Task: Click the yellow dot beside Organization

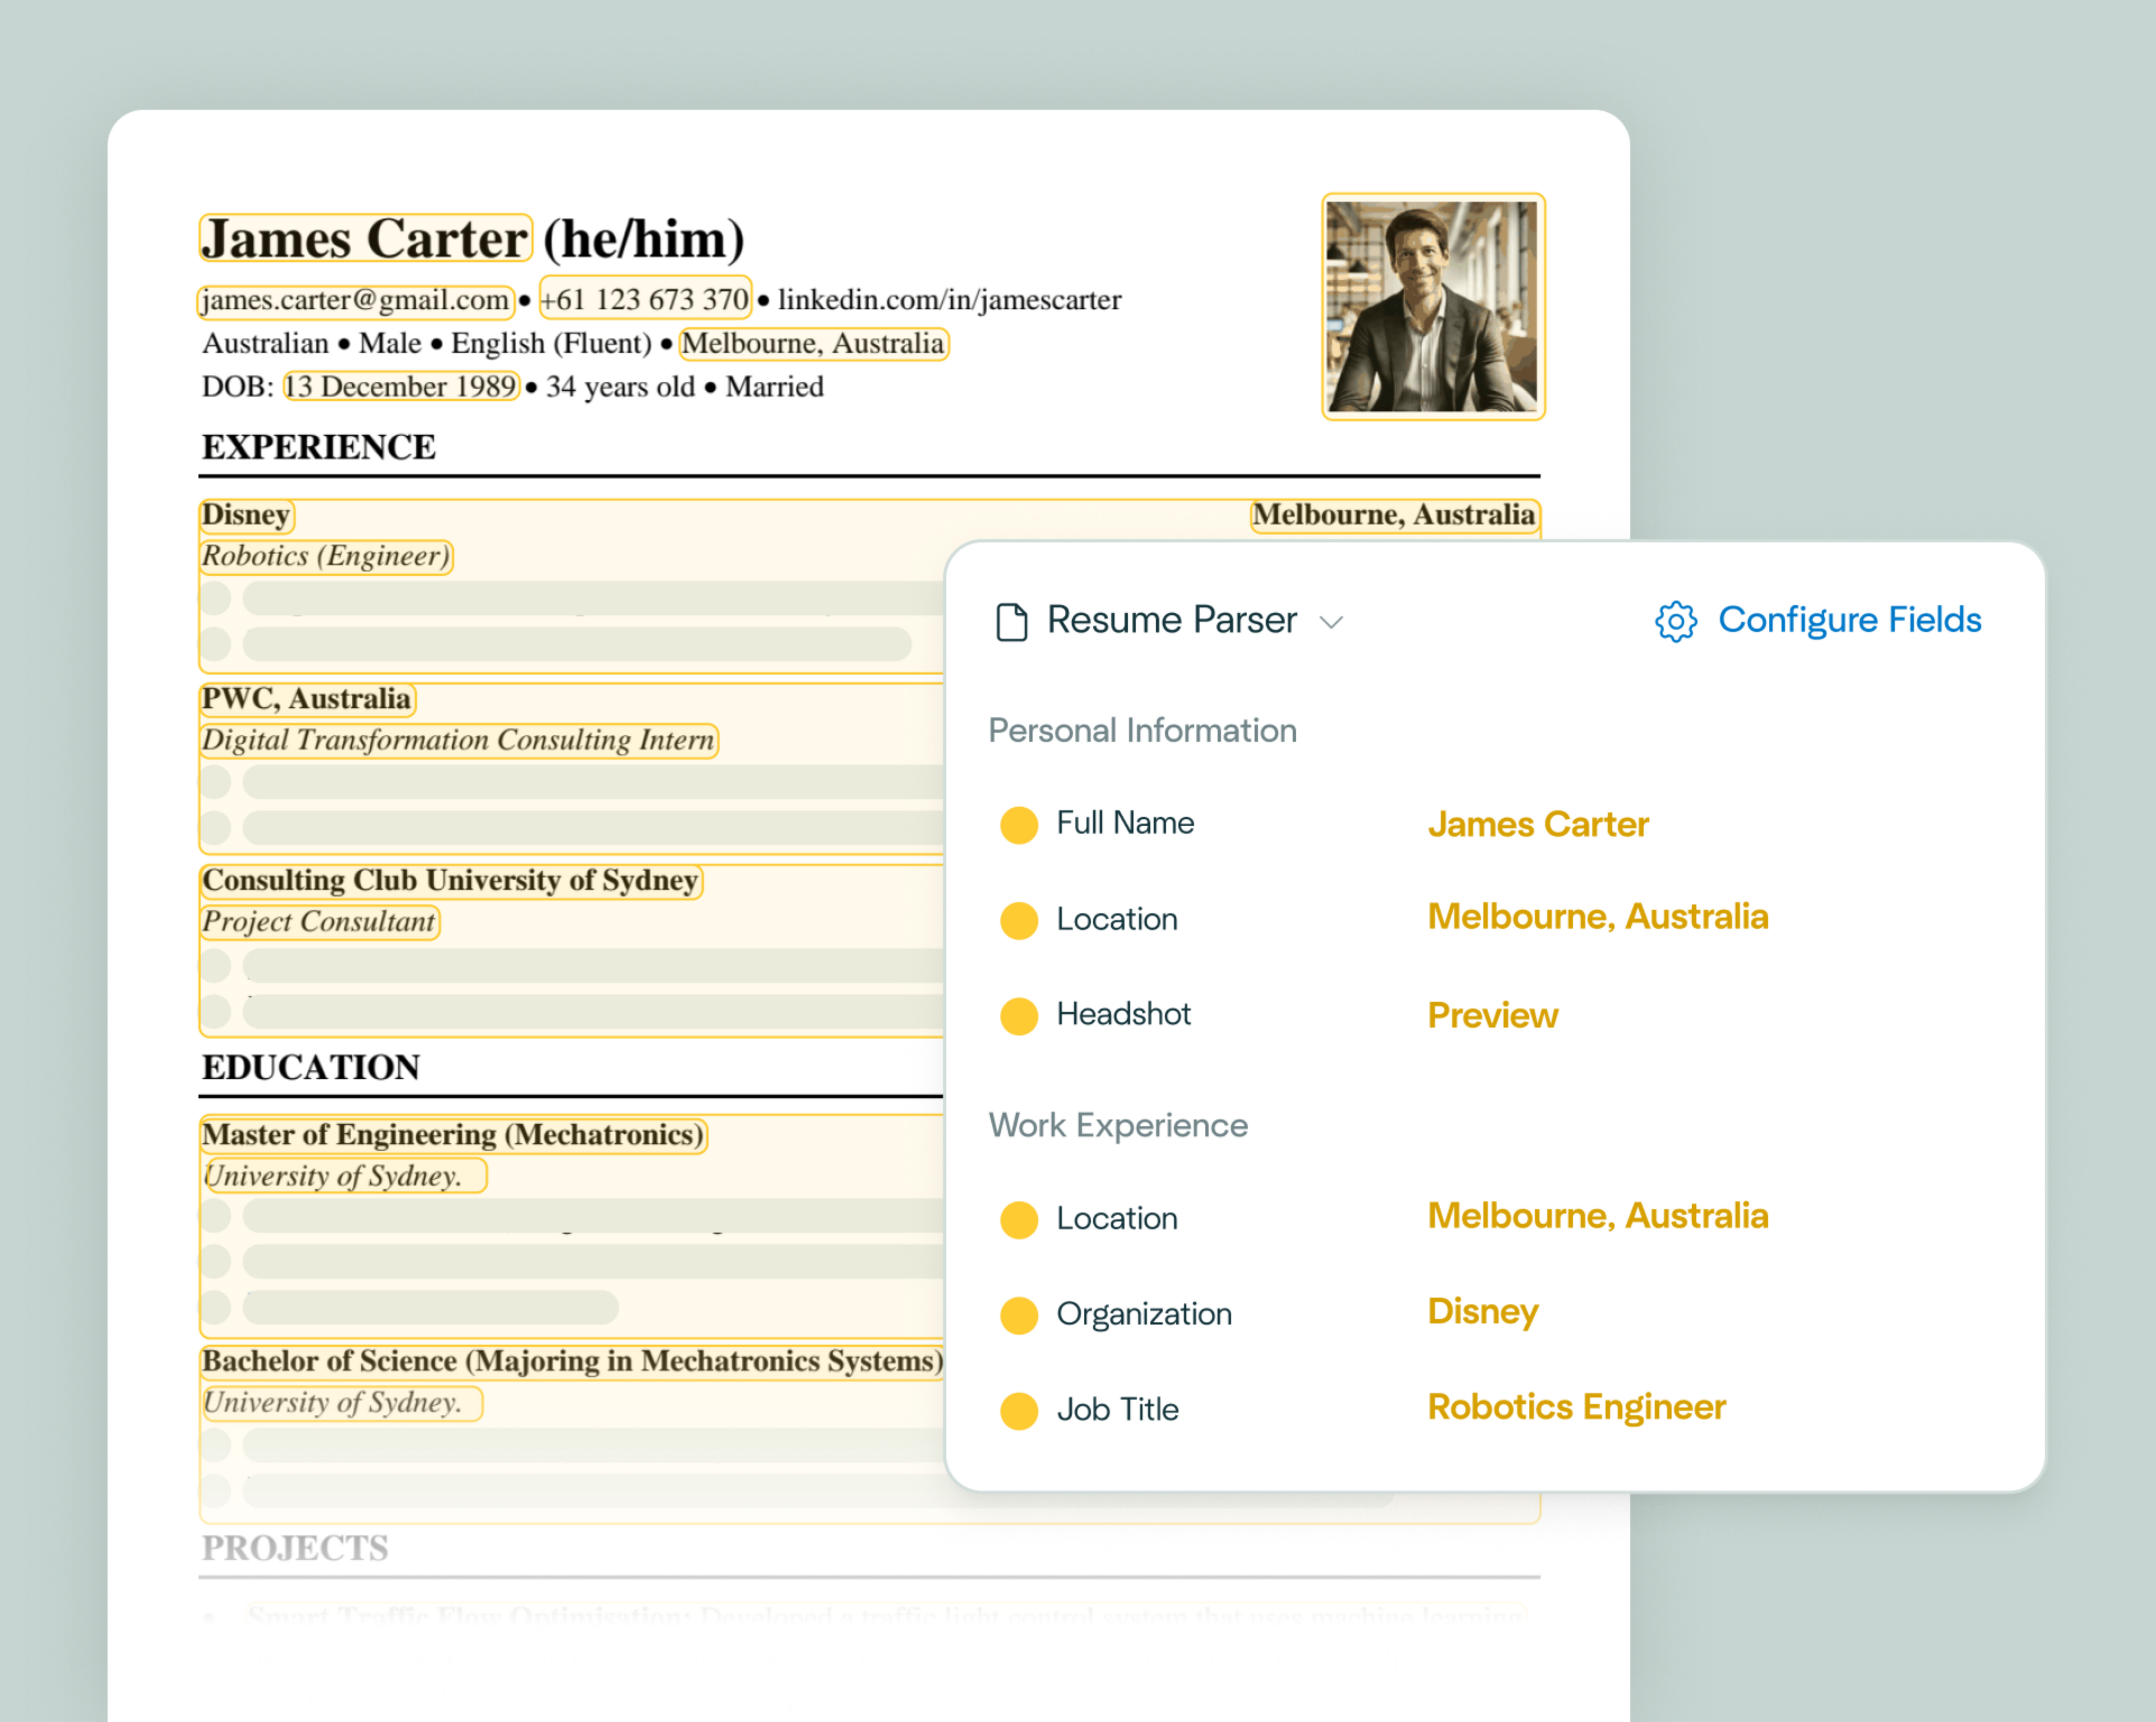Action: (x=1018, y=1315)
